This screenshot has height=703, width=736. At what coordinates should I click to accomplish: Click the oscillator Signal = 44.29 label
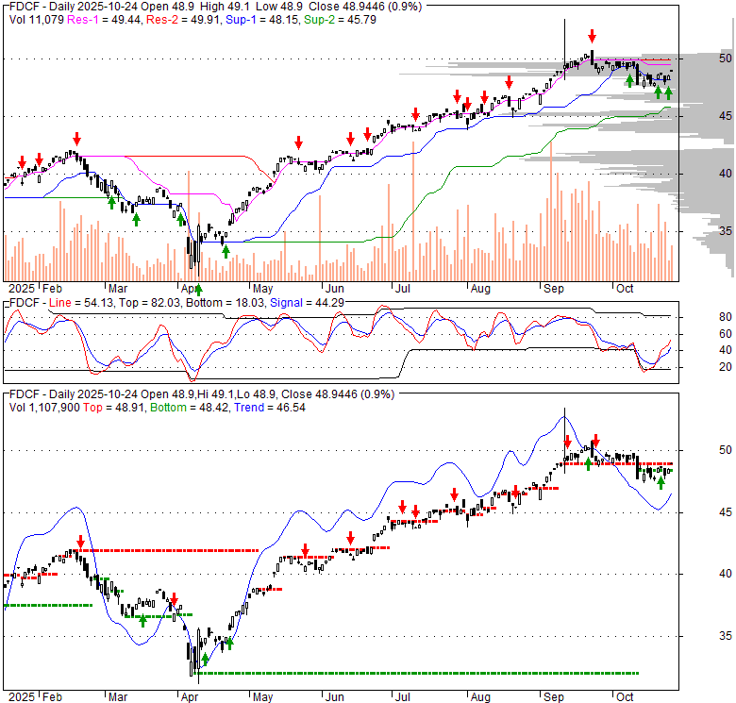coord(307,303)
